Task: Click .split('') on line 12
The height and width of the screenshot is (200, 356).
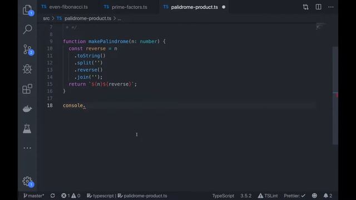Action: (x=88, y=63)
